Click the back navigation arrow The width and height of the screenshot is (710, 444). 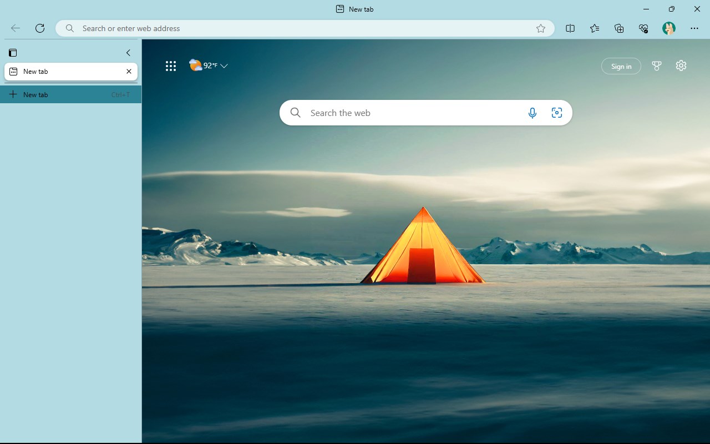click(16, 28)
